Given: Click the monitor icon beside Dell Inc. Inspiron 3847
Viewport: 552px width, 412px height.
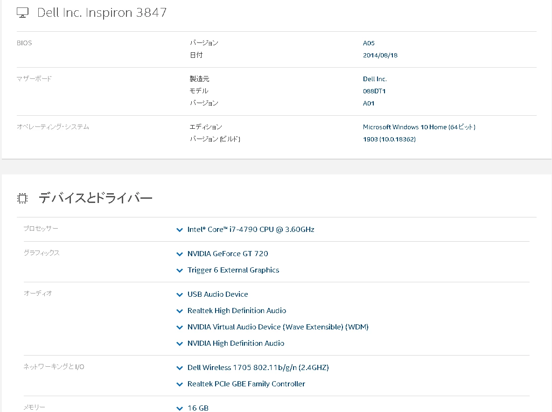Looking at the screenshot, I should pyautogui.click(x=22, y=13).
